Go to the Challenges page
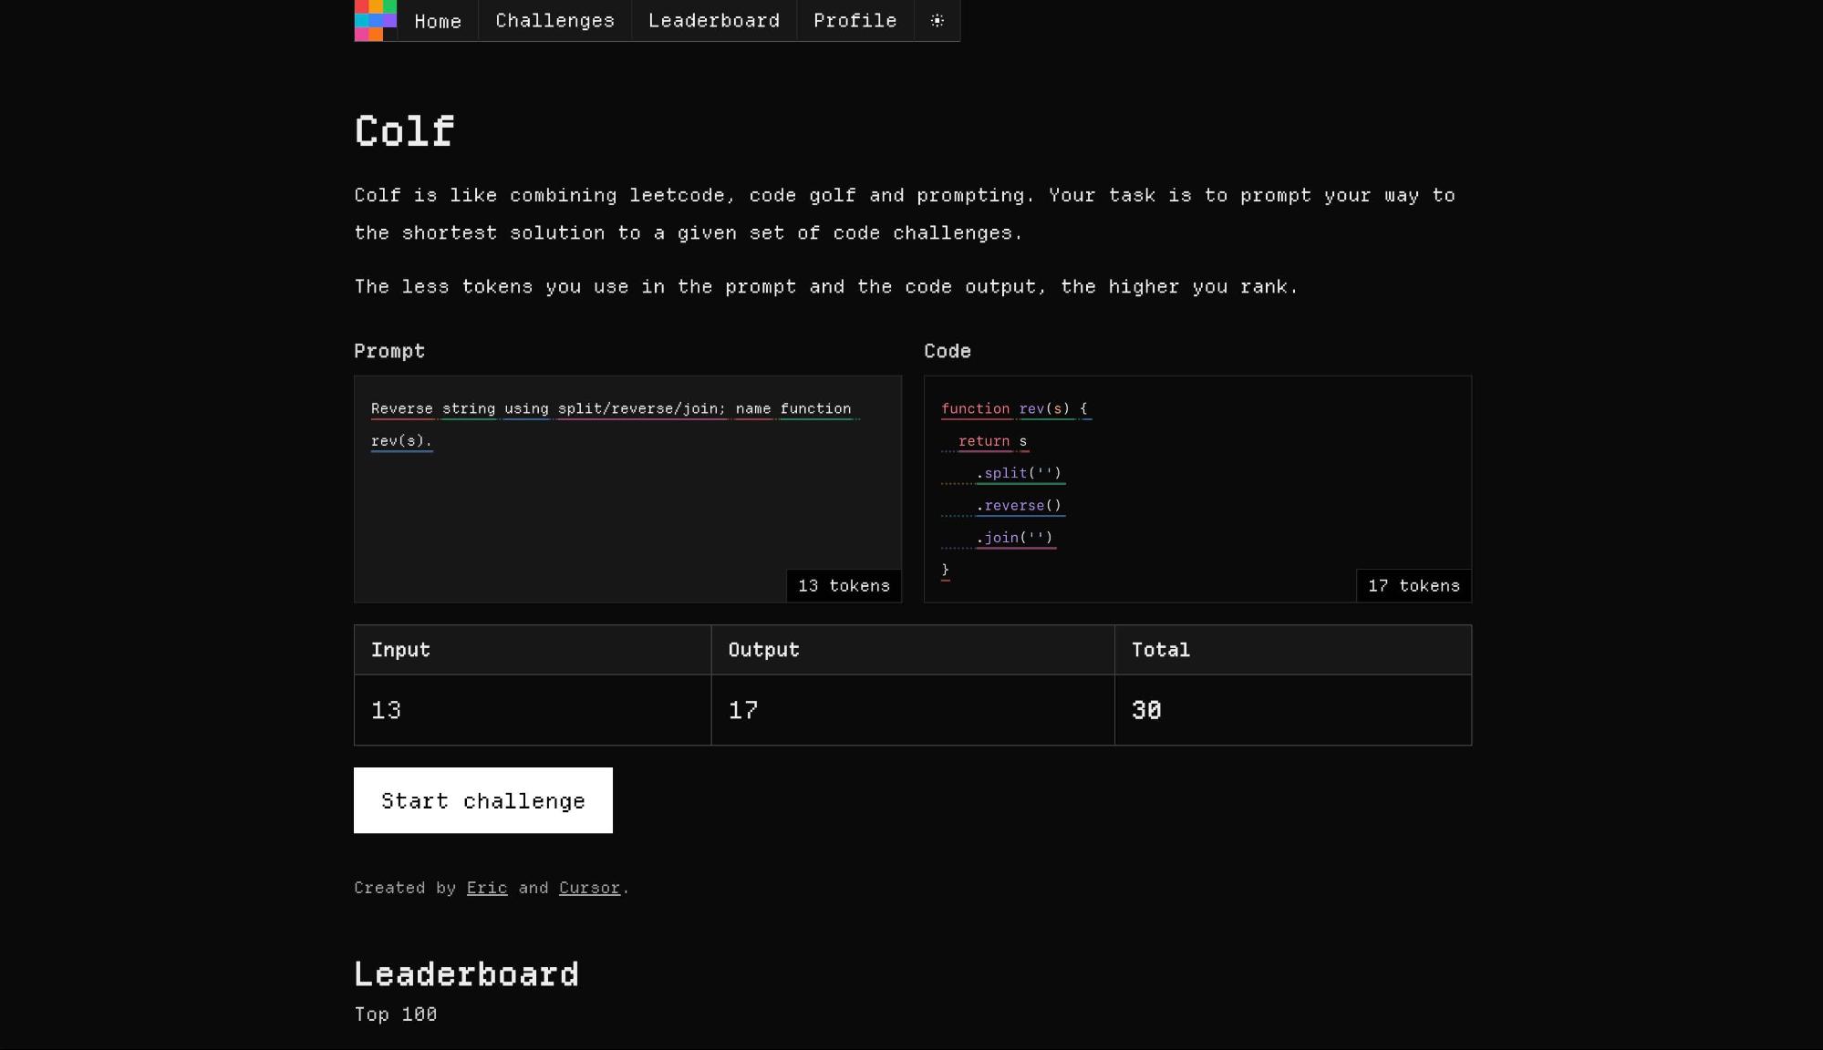 point(554,20)
